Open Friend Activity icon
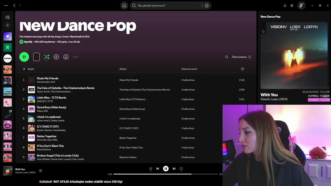The width and height of the screenshot is (331, 186). tap(292, 5)
